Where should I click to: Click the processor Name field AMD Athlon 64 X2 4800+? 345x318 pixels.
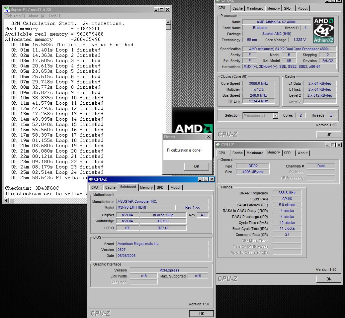coord(277,22)
